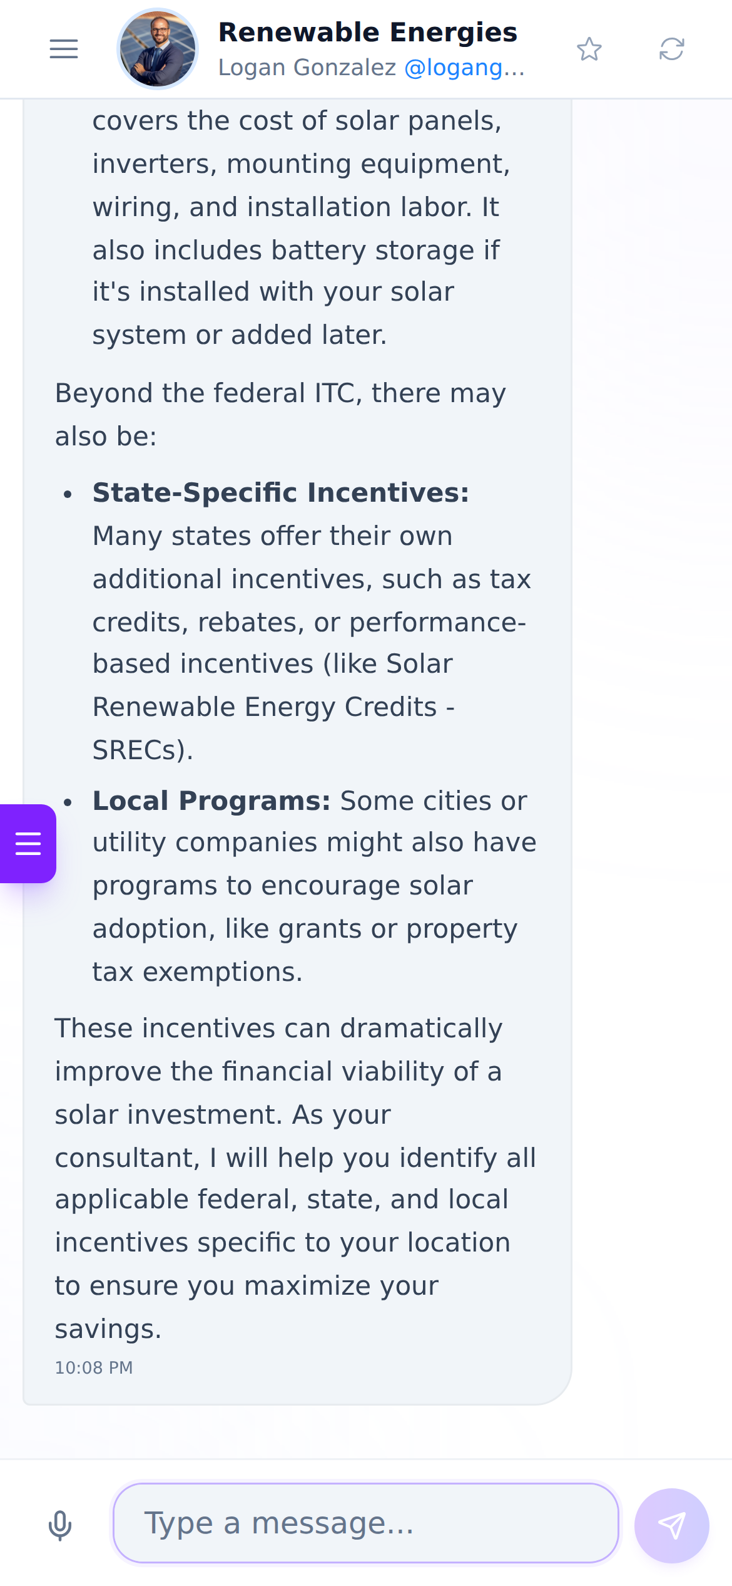
Task: Click the refresh conversation icon
Action: pyautogui.click(x=672, y=49)
